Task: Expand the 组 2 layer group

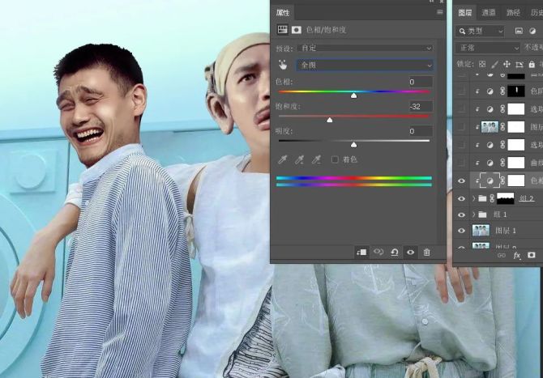Action: tap(473, 198)
